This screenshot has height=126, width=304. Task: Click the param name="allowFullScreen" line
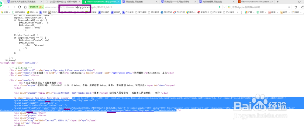pyautogui.click(x=40, y=105)
